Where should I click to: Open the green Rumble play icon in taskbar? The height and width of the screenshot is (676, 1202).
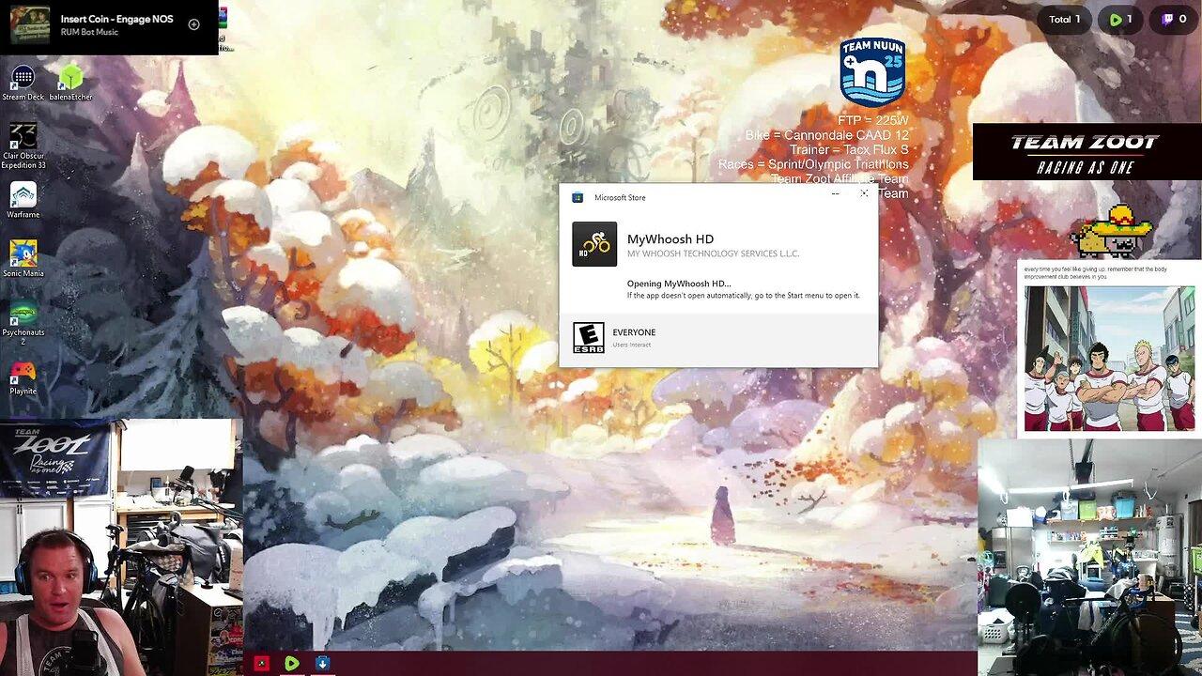292,664
